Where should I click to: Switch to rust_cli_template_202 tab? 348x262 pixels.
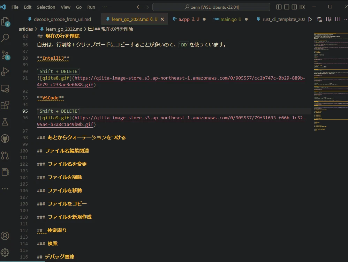coord(281,19)
